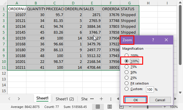
Task: Click the vertical scrollbar down arrow
Action: click(x=180, y=92)
